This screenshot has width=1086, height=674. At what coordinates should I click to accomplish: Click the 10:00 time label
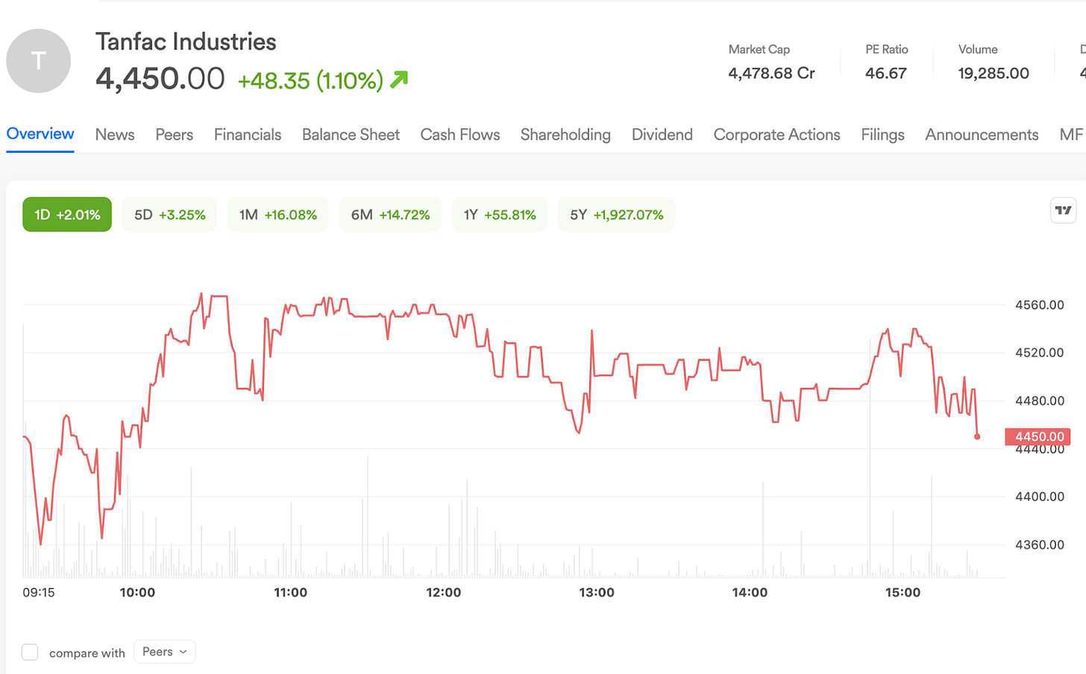tap(138, 593)
